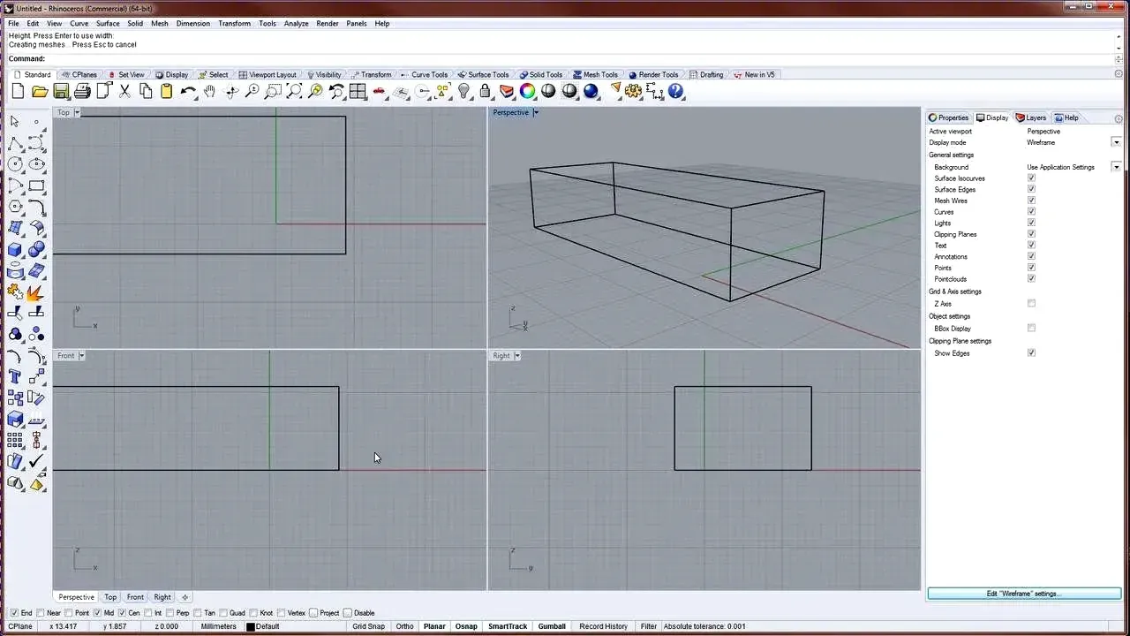Open the Perspective viewport title dropdown
Viewport: 1130px width, 636px height.
click(x=535, y=112)
